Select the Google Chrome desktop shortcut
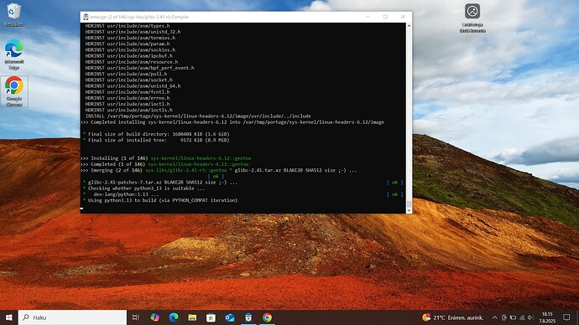 click(x=14, y=92)
